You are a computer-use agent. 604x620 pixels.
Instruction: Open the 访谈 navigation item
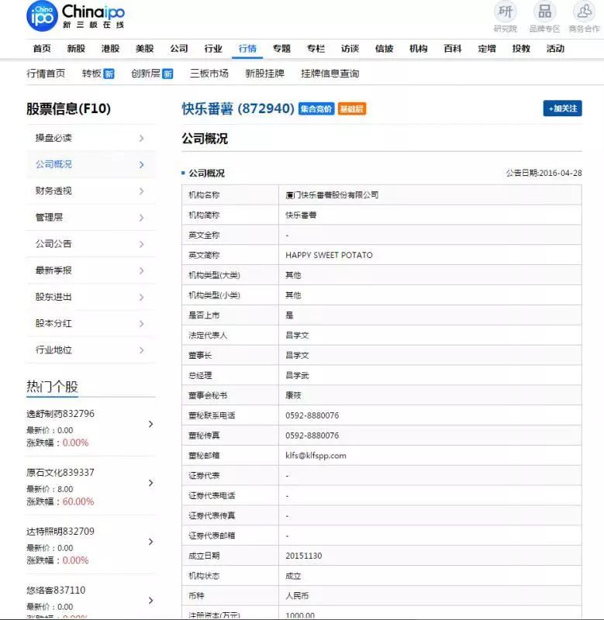[x=350, y=49]
